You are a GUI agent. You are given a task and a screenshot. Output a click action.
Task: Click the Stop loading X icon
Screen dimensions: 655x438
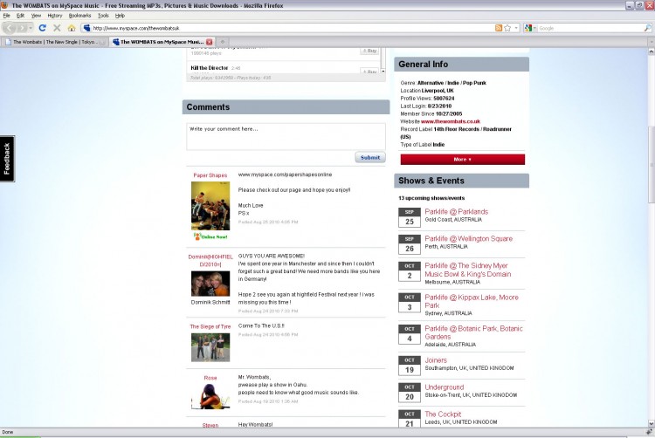(x=57, y=28)
